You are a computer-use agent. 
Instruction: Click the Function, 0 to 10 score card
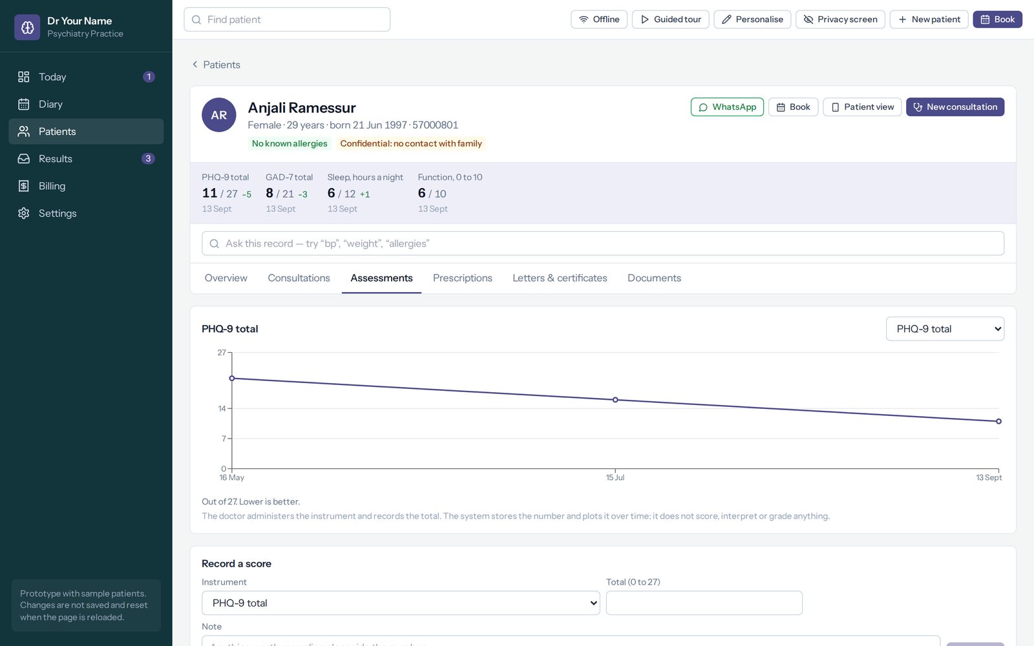click(x=450, y=193)
